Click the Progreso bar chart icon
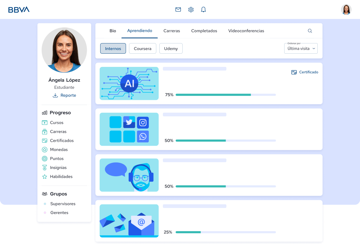The height and width of the screenshot is (244, 360). click(45, 113)
